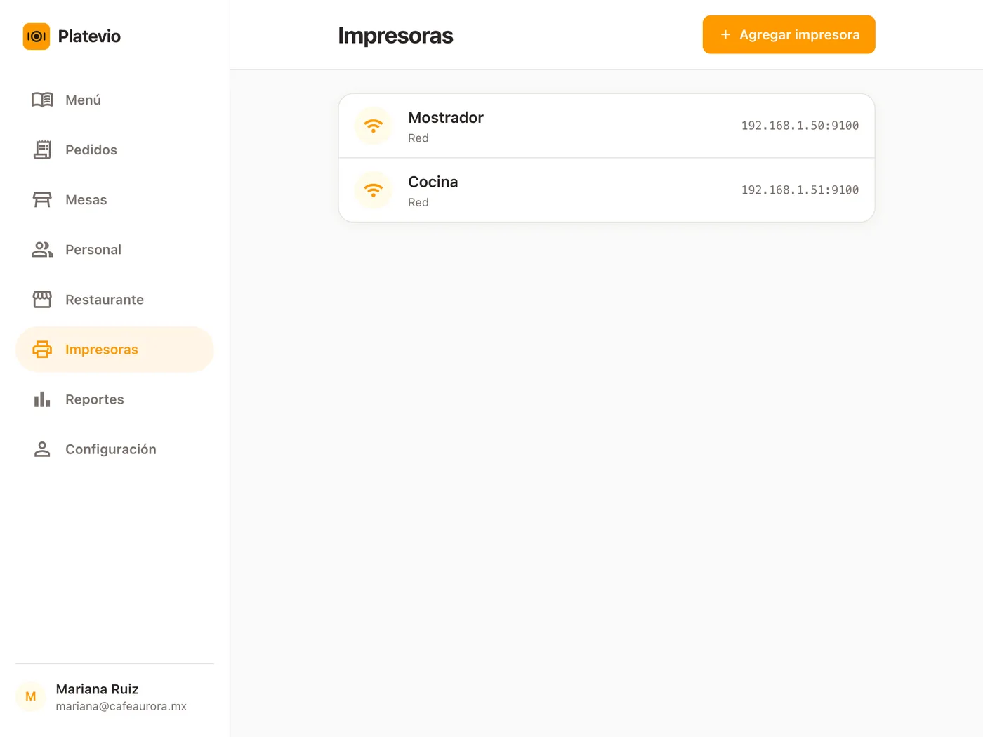The image size is (983, 737).
Task: Select Personal in the sidebar
Action: click(x=114, y=249)
